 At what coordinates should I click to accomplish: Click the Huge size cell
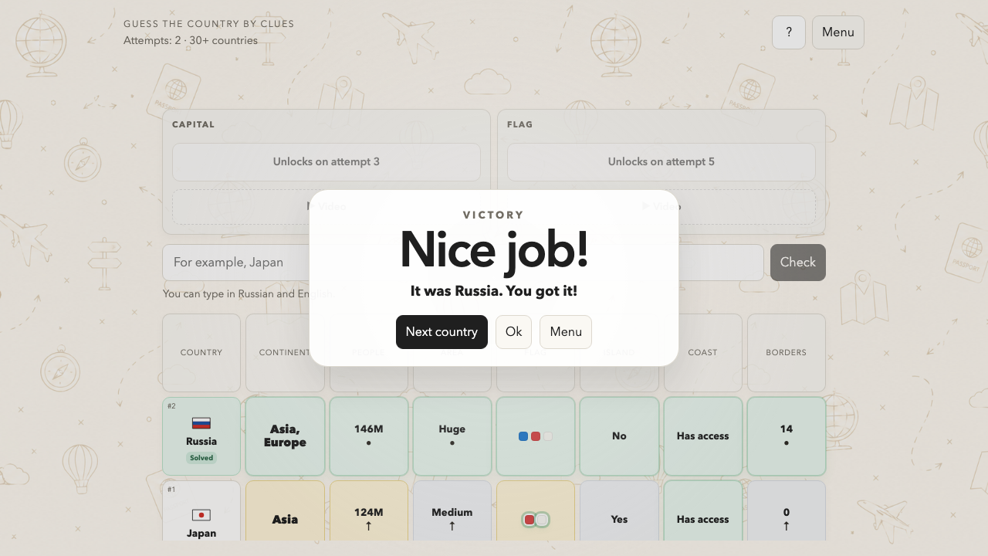click(x=452, y=436)
